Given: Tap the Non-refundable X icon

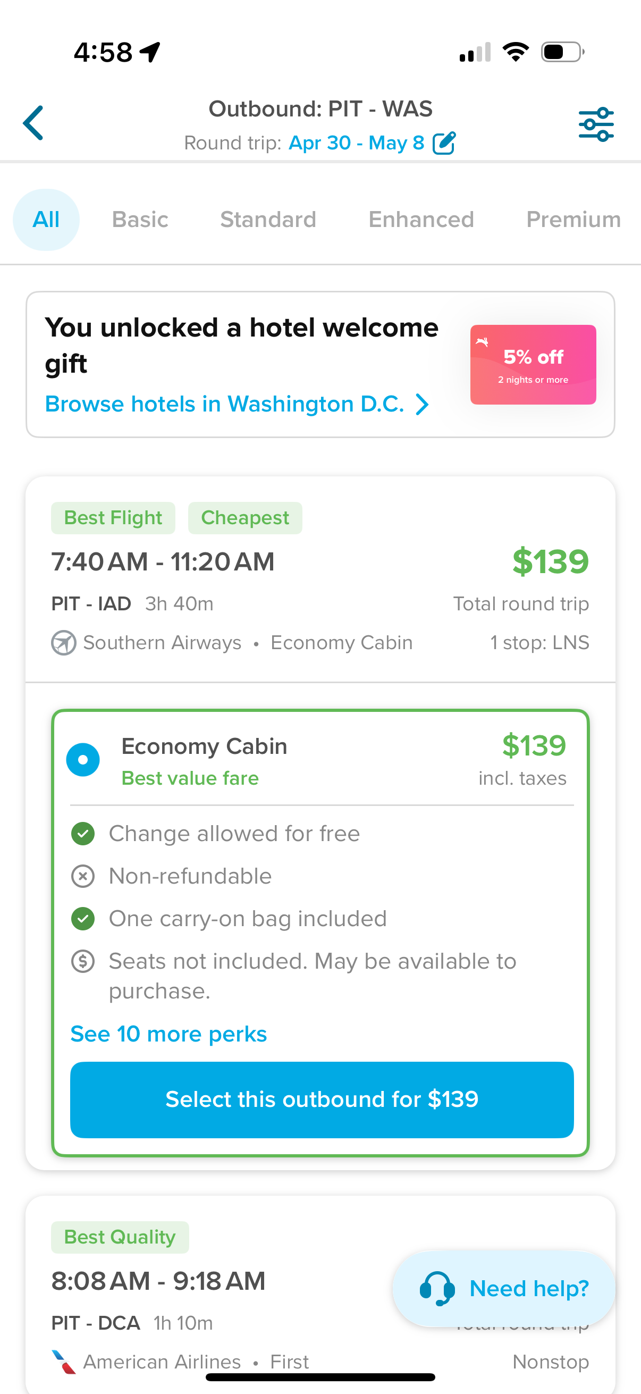Looking at the screenshot, I should click(x=83, y=876).
